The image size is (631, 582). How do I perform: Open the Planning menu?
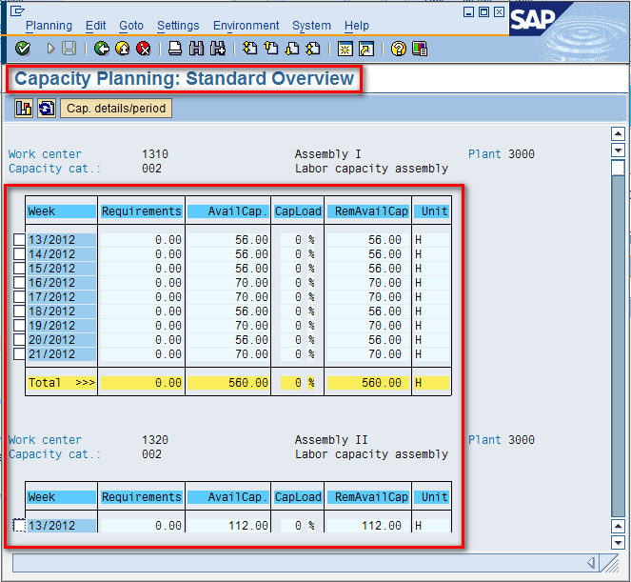(x=49, y=26)
